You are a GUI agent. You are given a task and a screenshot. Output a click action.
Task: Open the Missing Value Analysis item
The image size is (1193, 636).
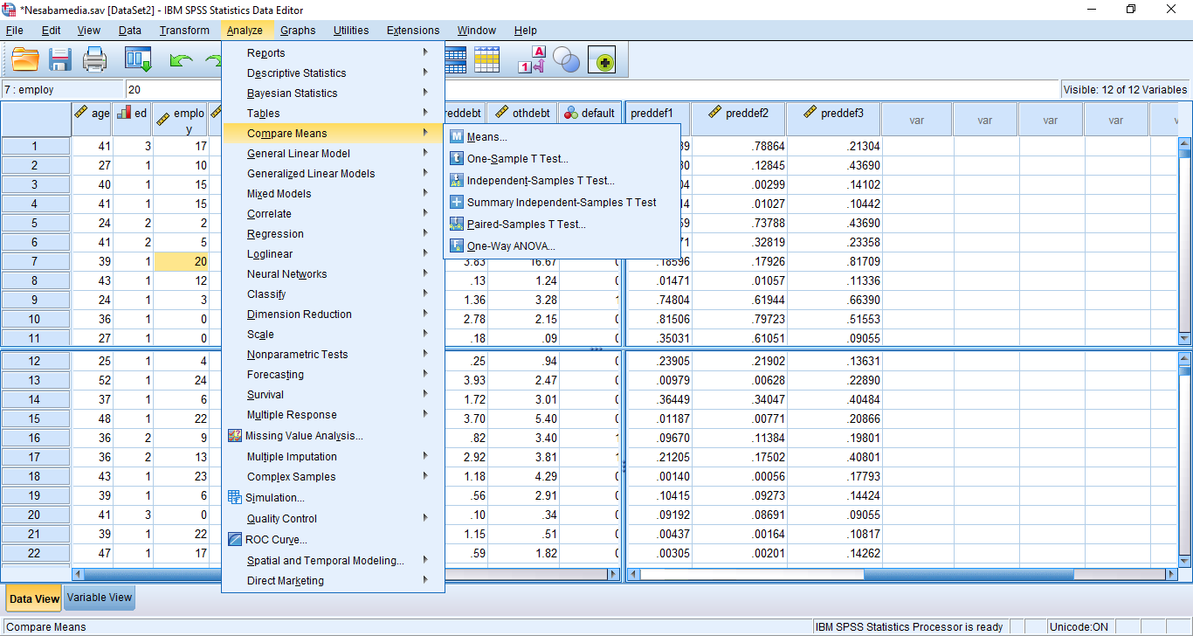tap(303, 436)
